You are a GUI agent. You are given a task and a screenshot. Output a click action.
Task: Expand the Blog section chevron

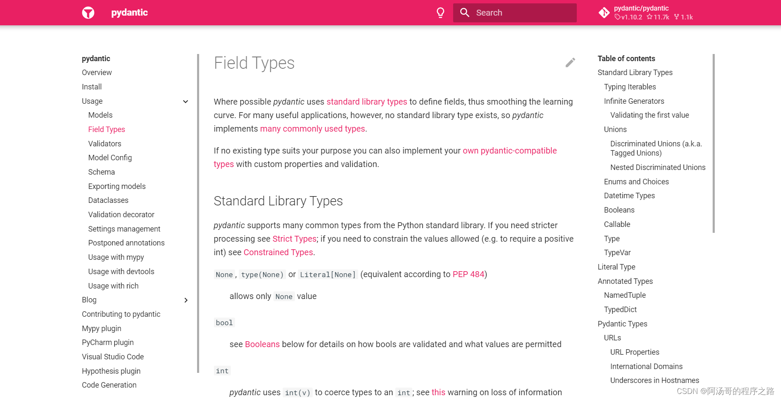pos(186,300)
